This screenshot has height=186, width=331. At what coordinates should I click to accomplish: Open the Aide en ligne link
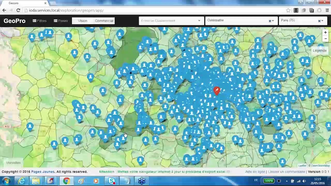[x=255, y=172]
